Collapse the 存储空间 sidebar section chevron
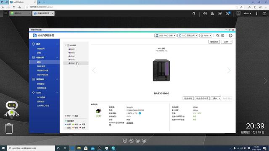Image resolution: width=269 pixels, height=151 pixels. coord(57,57)
